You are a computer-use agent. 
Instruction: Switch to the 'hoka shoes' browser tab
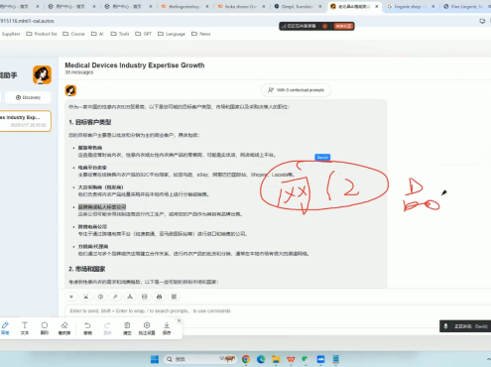click(240, 6)
